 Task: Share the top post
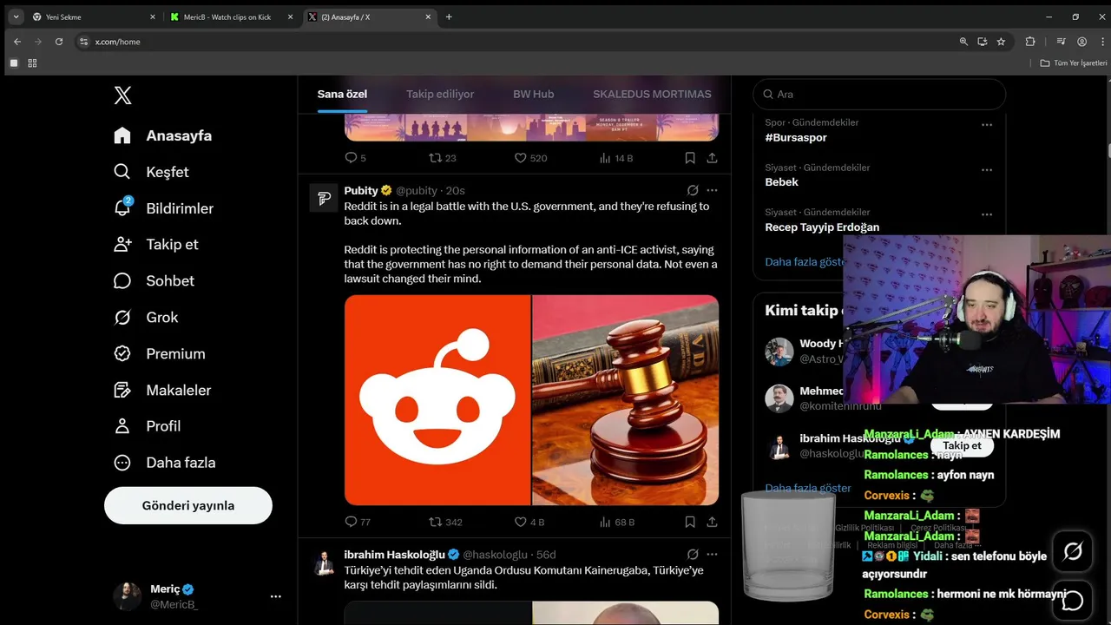pyautogui.click(x=712, y=158)
